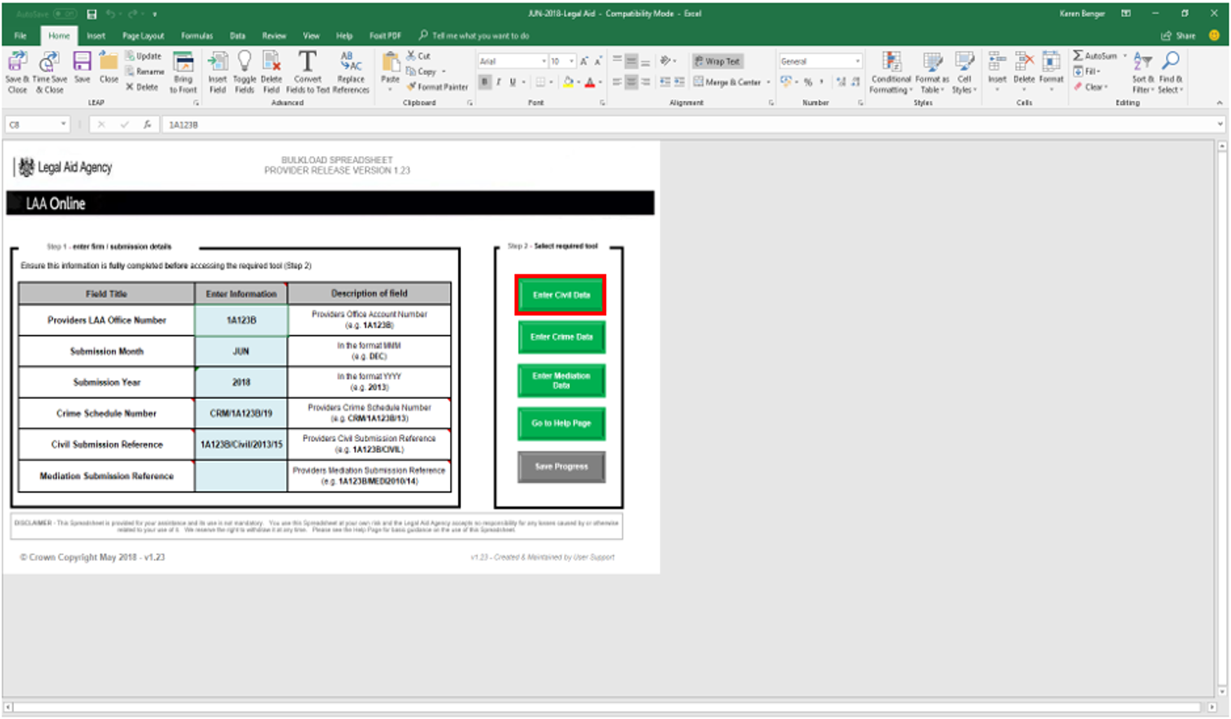Click the yellow Fill Color swatch
This screenshot has height=719, width=1231.
tap(568, 83)
